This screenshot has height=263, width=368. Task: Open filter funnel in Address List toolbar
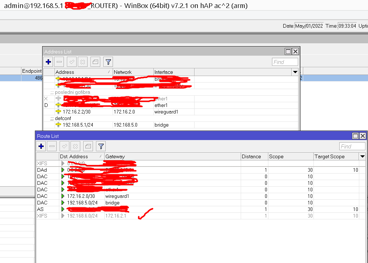tap(108, 62)
